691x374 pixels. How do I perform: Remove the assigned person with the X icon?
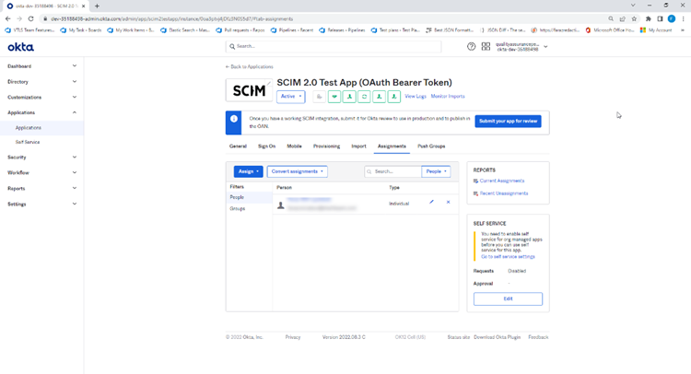tap(448, 202)
